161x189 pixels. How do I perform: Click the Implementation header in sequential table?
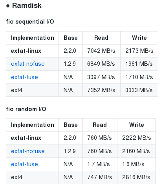[x=33, y=38]
